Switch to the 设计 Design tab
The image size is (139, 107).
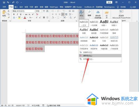21,7
